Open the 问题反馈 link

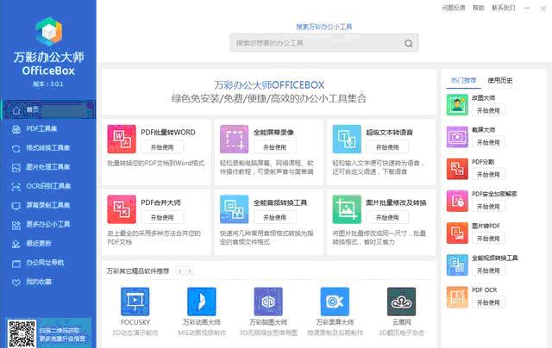[454, 8]
